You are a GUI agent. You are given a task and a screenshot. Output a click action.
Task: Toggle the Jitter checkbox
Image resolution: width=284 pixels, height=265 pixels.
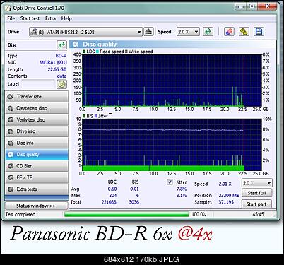170,182
